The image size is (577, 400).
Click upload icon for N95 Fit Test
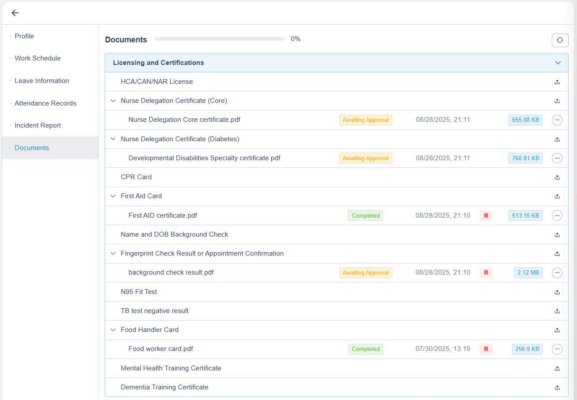(557, 292)
